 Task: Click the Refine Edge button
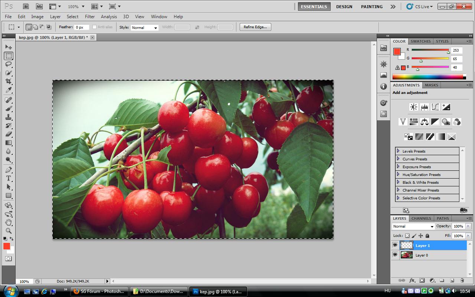[255, 27]
